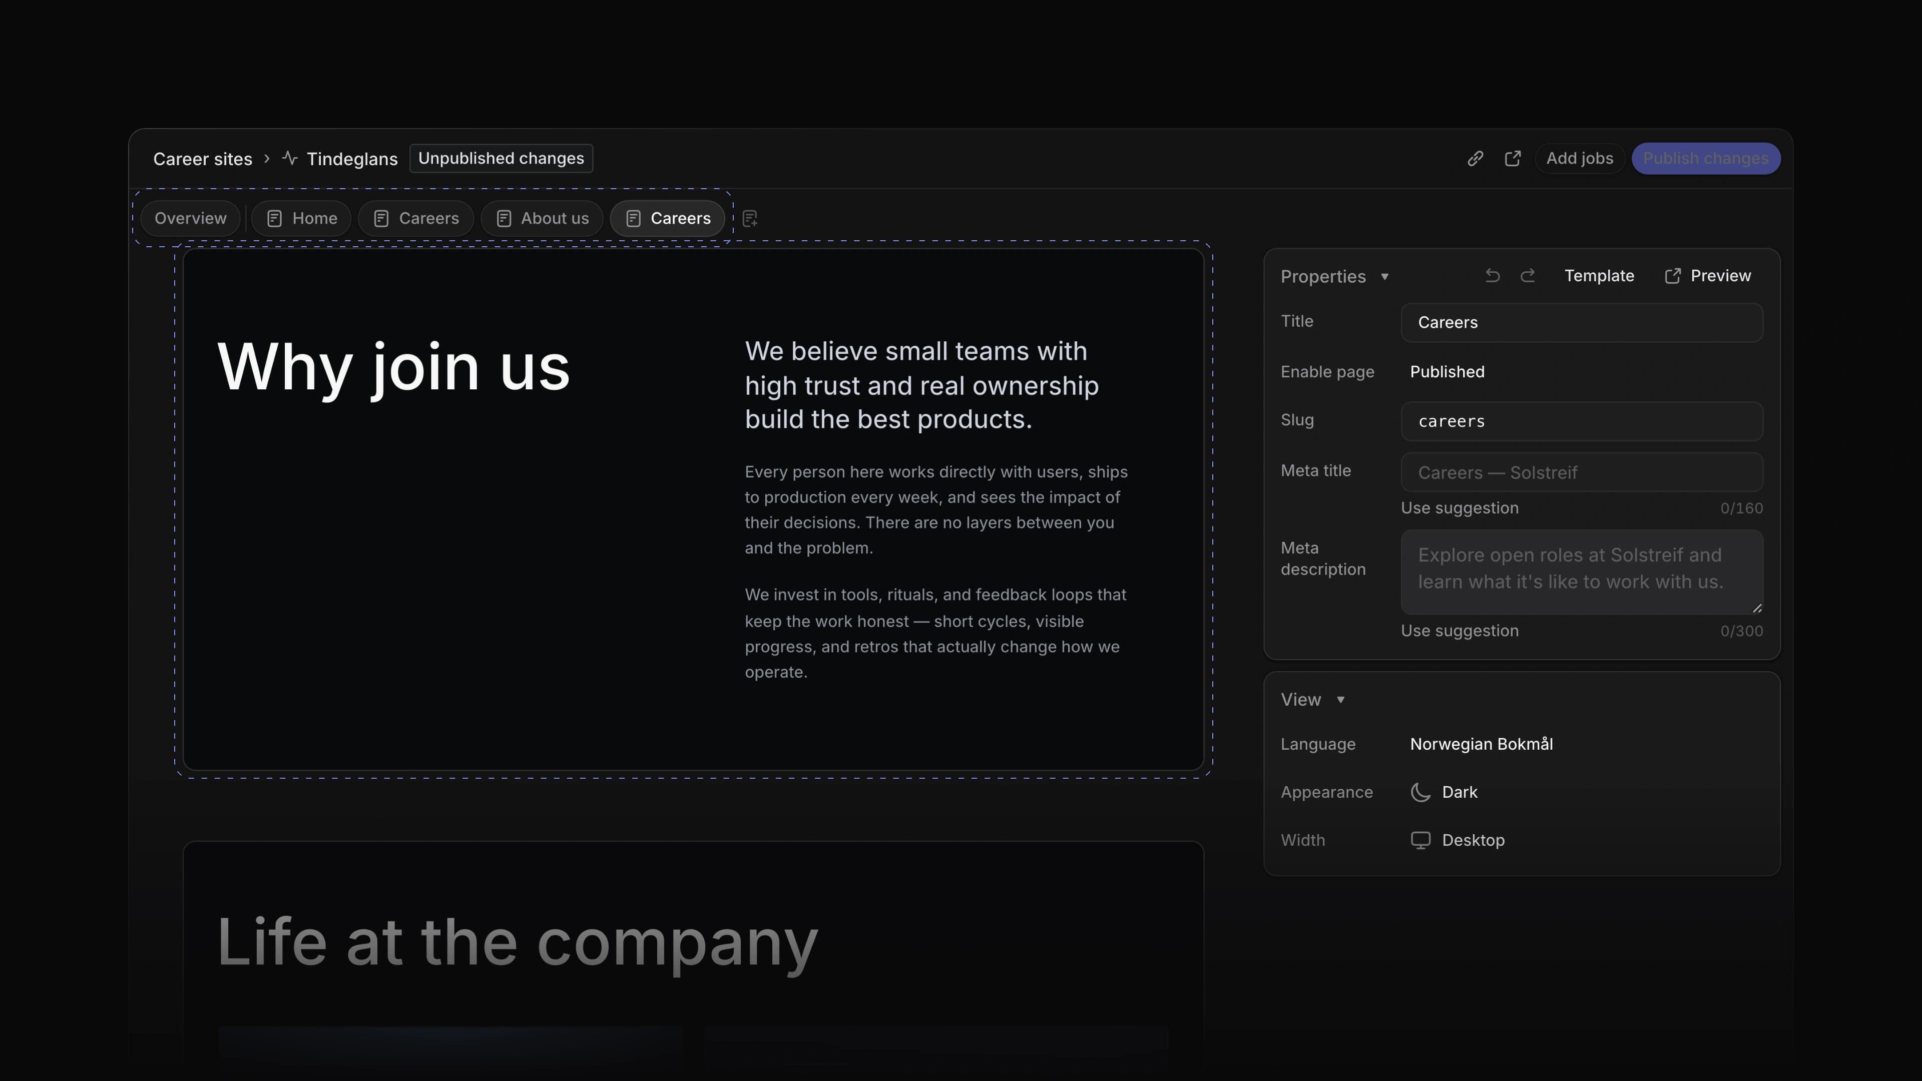Open the Enable page Published dropdown
The width and height of the screenshot is (1922, 1081).
(x=1448, y=371)
